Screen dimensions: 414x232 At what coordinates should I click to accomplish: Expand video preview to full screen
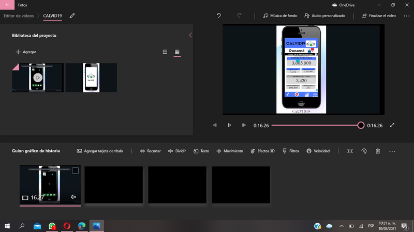(x=392, y=125)
